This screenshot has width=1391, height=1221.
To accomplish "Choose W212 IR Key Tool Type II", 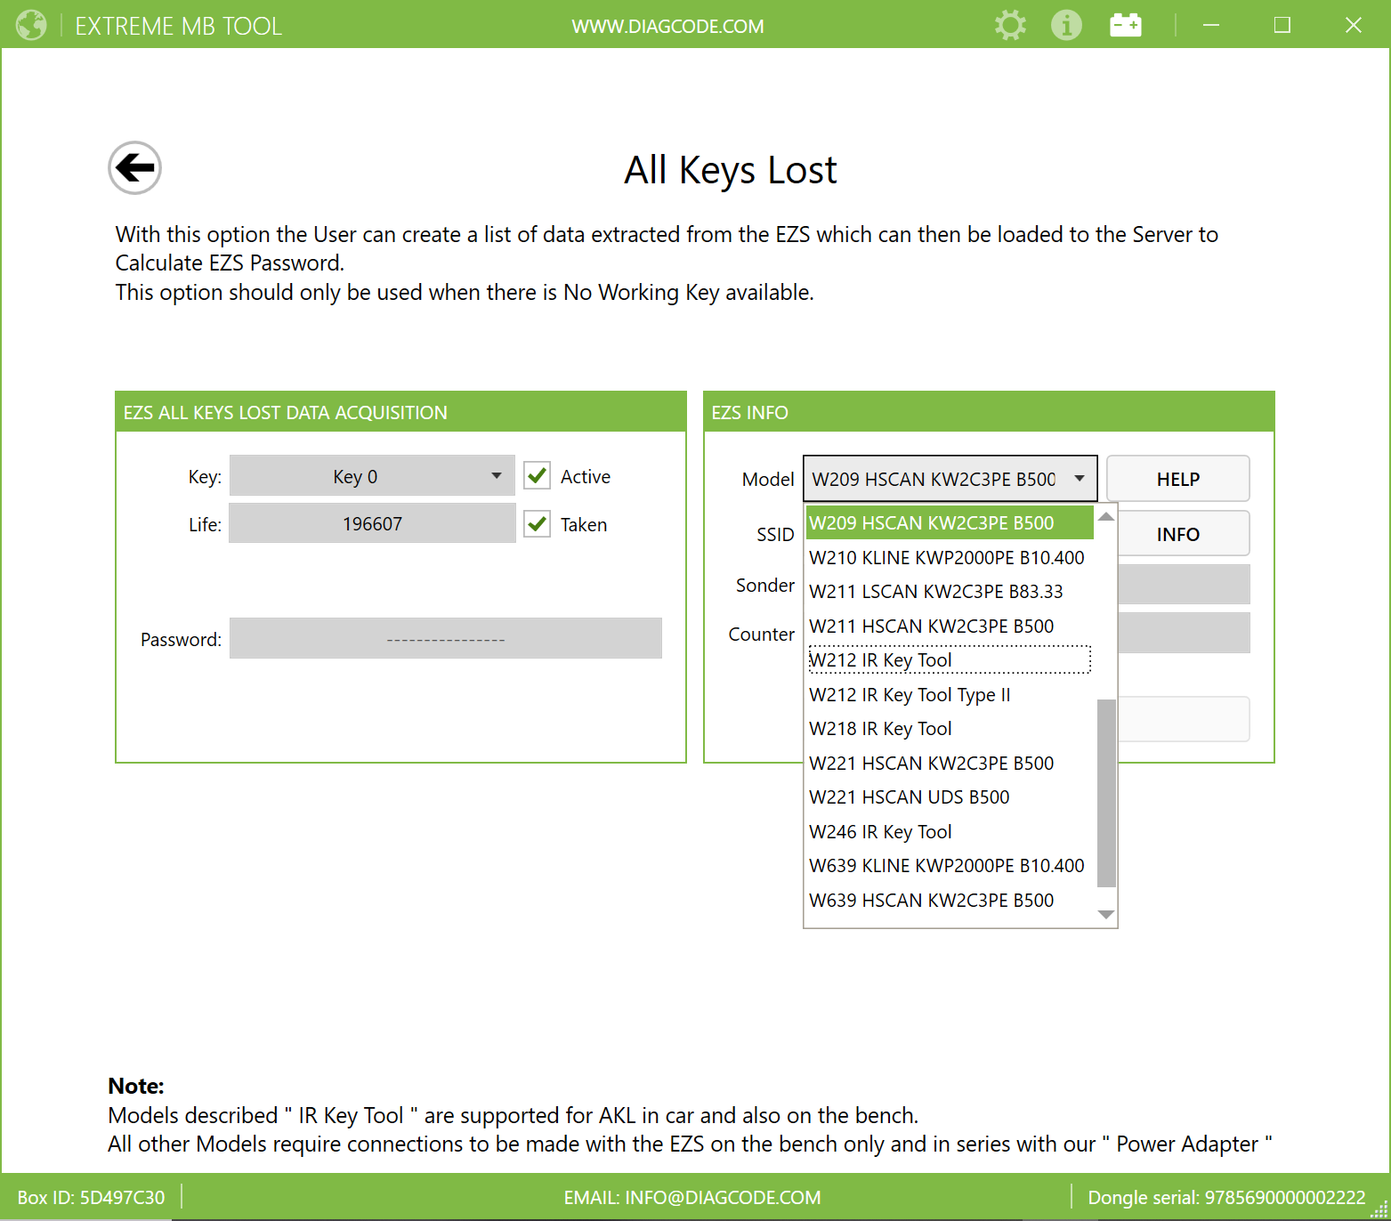I will coord(950,694).
